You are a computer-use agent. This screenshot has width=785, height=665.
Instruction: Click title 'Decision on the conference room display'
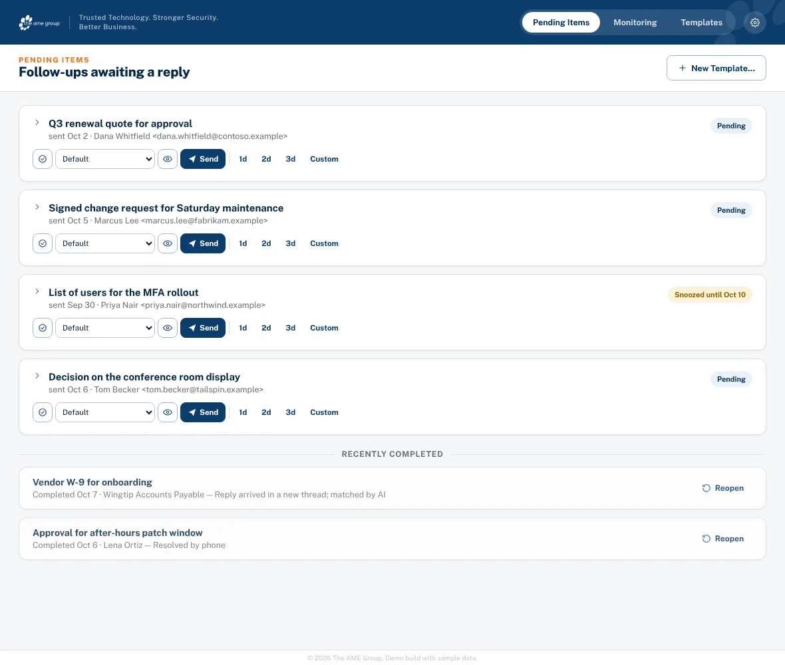(x=144, y=377)
